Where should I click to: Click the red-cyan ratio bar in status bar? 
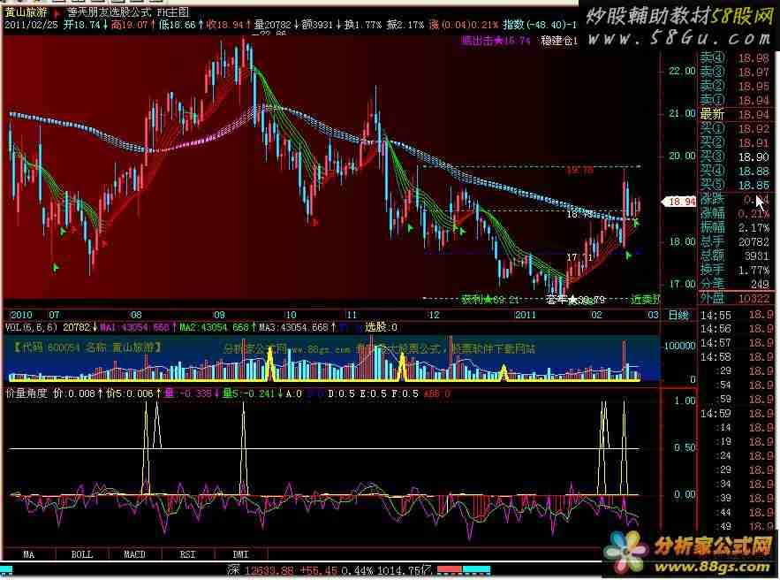point(464,569)
